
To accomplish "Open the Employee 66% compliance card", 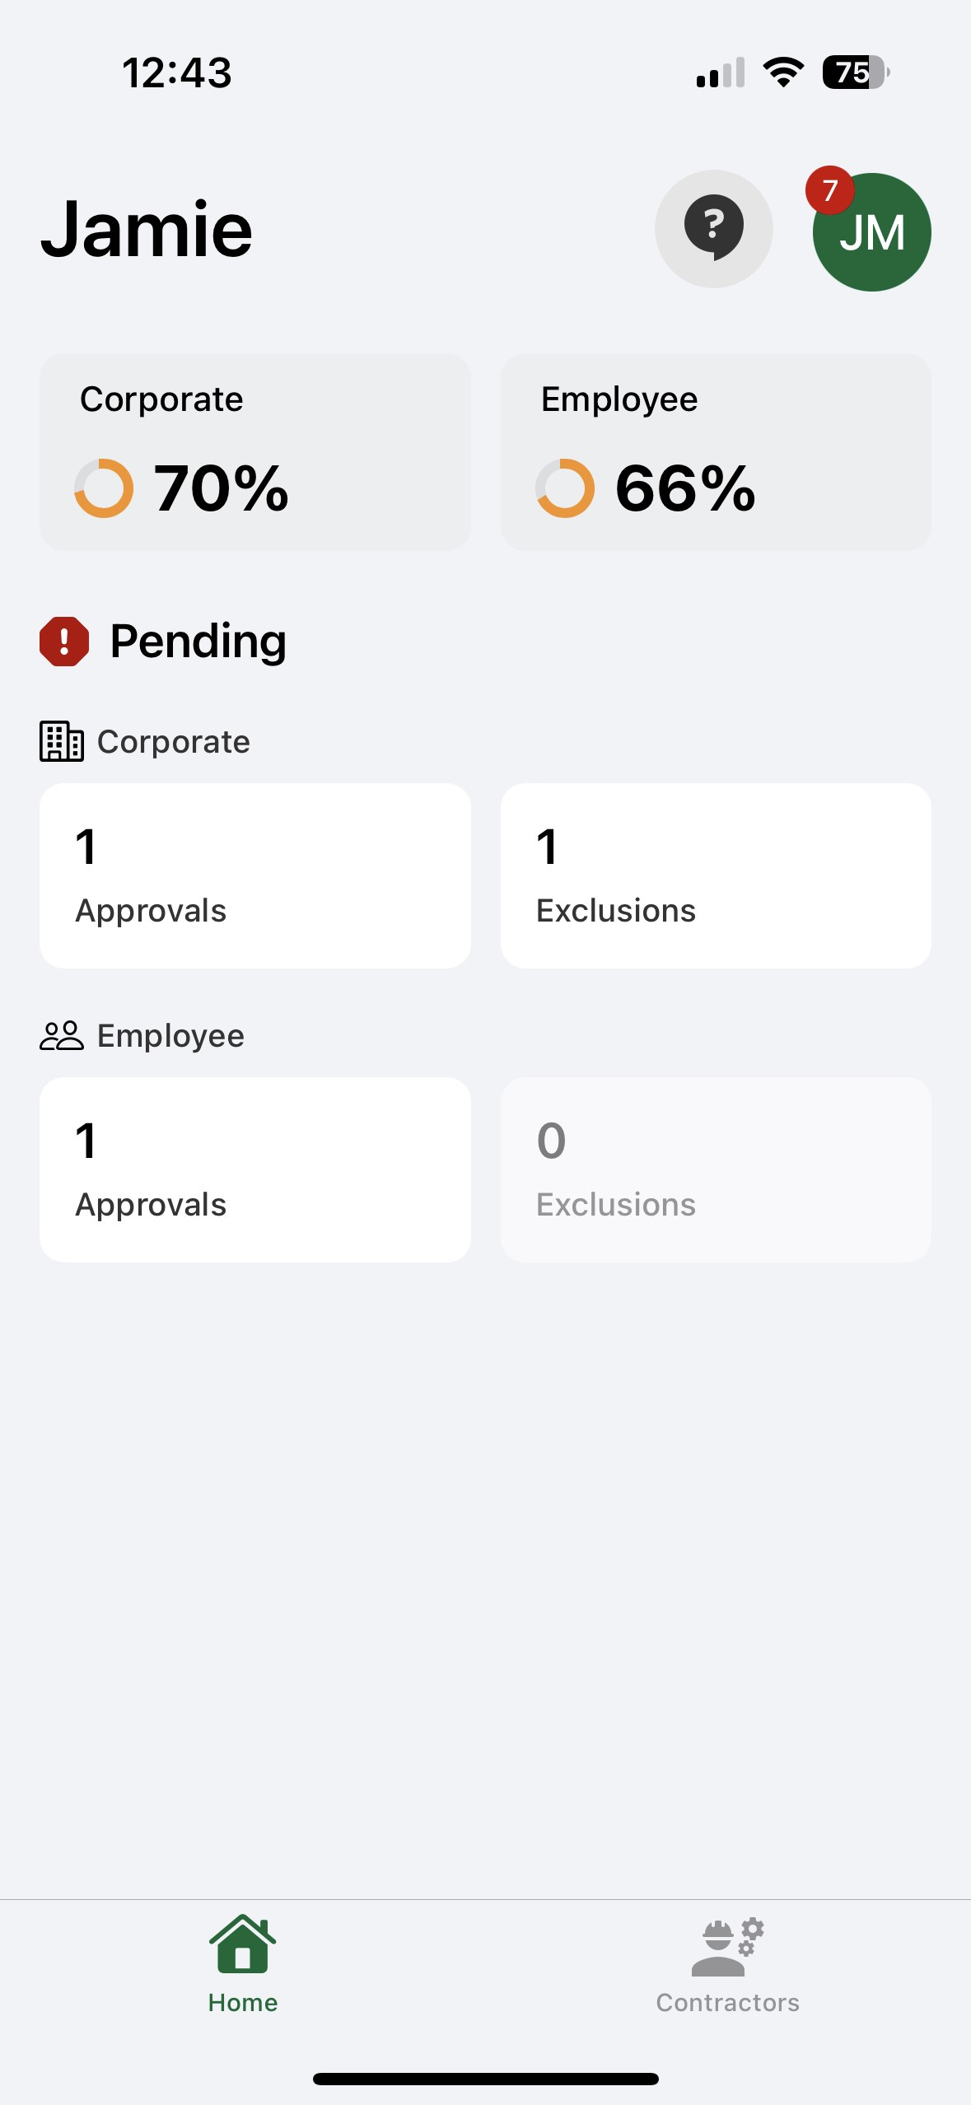I will [716, 452].
